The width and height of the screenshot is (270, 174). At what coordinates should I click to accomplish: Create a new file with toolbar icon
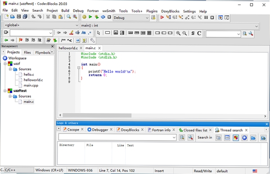[7, 17]
